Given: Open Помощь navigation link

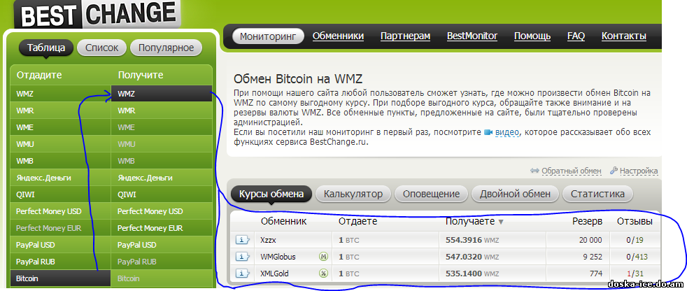Looking at the screenshot, I should pyautogui.click(x=532, y=36).
